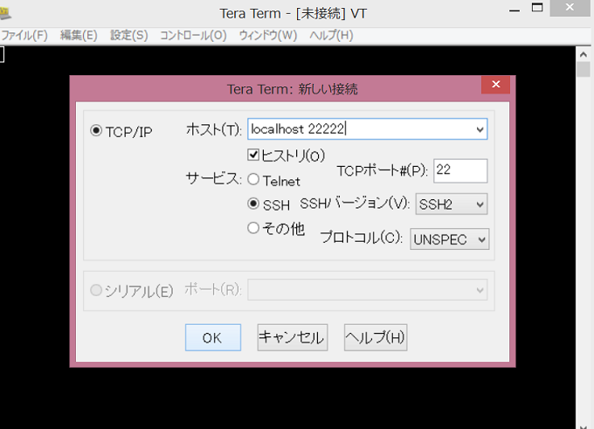Image resolution: width=594 pixels, height=429 pixels.
Task: Minimize the Tera Term window
Action: 514,9
